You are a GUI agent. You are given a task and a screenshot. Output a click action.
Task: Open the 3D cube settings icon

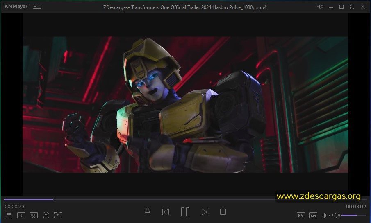tap(46, 215)
